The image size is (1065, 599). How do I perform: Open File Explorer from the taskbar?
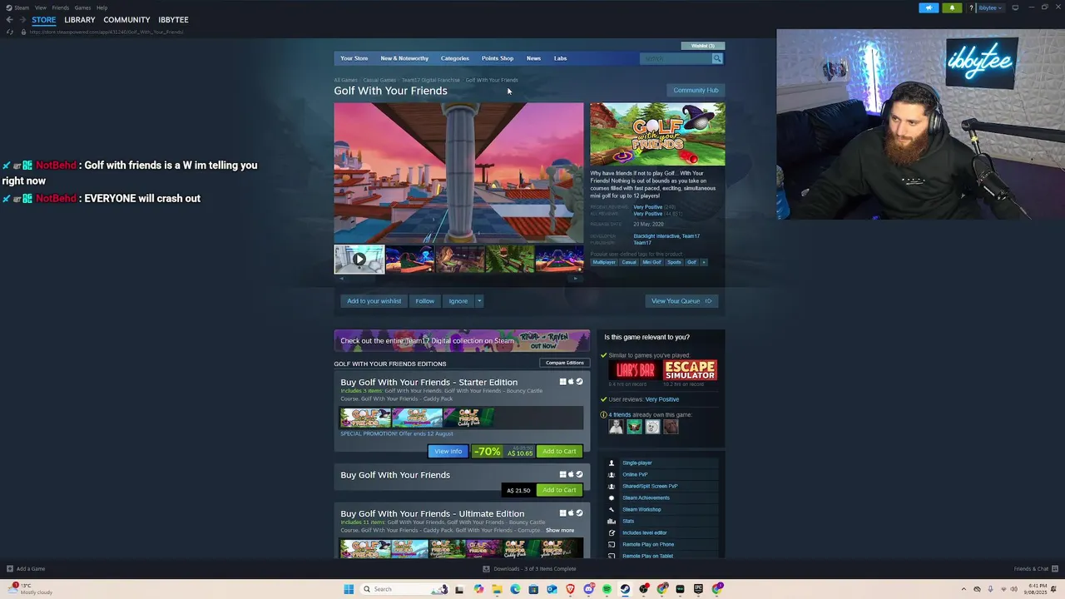coord(497,589)
